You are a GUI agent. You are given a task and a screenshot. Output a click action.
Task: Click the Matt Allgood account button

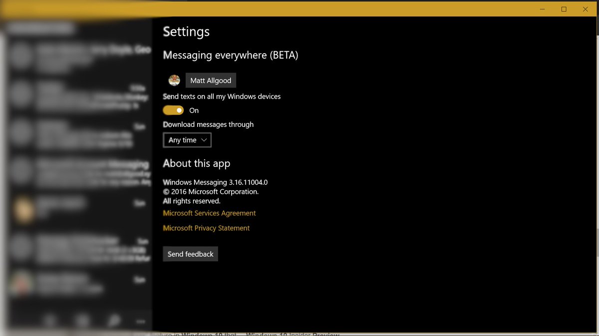[211, 80]
